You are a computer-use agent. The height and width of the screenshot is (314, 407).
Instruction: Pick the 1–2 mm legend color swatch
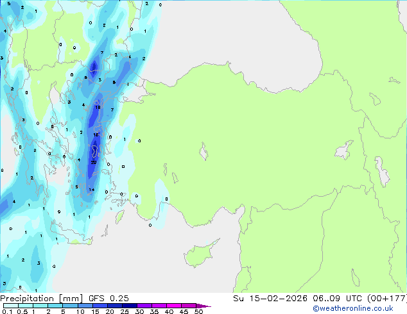tap(40, 306)
